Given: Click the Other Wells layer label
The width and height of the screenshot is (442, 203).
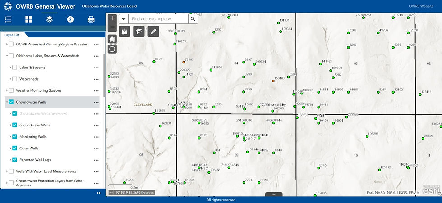Looking at the screenshot, I should (x=29, y=148).
